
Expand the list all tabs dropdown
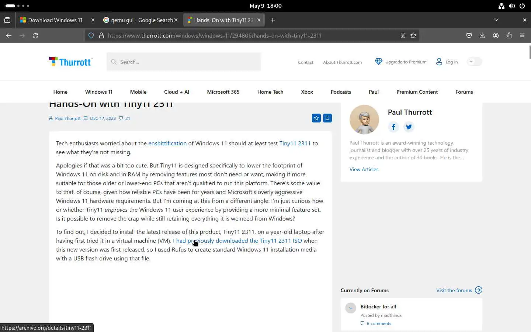point(496,20)
